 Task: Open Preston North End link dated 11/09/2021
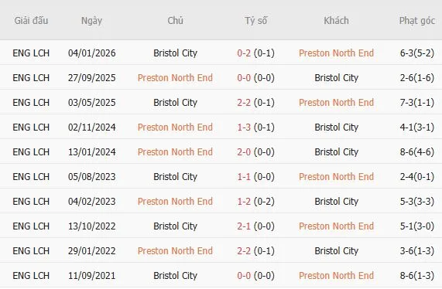click(336, 276)
